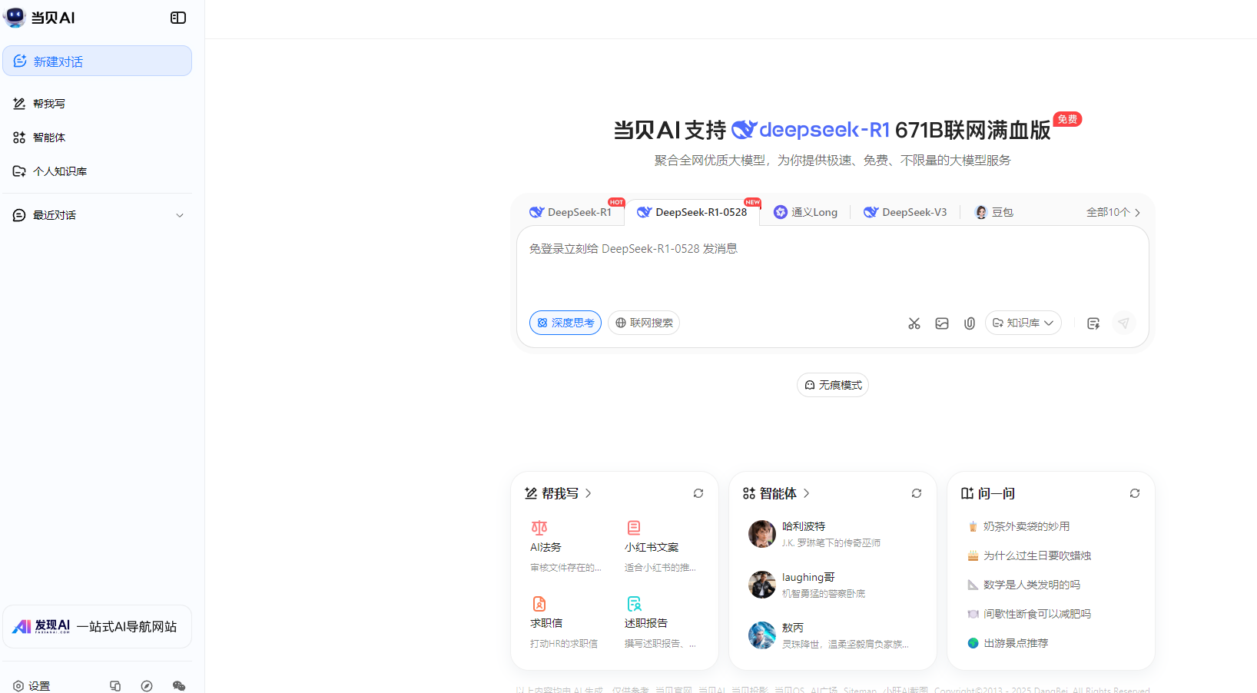The height and width of the screenshot is (693, 1257).
Task: Select the DeepSeek-R1 model tab
Action: [571, 212]
